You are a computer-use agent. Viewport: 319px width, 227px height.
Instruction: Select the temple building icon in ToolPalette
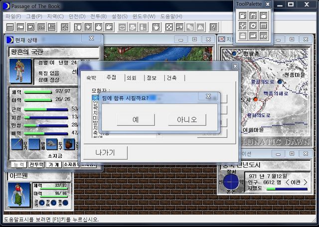click(x=243, y=36)
